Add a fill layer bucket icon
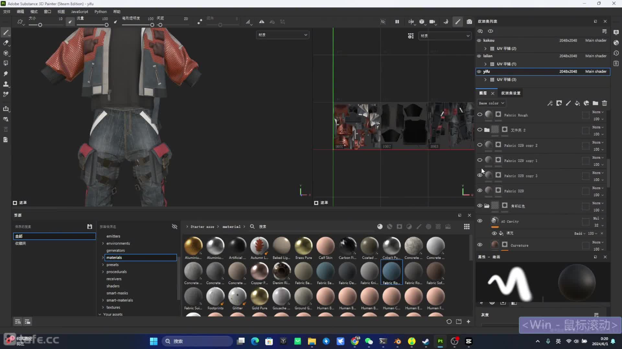Viewport: 622px width, 349px height. coord(577,103)
